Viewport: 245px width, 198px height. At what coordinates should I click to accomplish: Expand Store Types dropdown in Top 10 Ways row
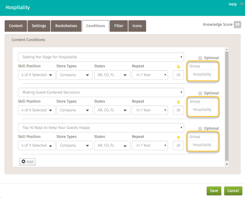pos(75,145)
